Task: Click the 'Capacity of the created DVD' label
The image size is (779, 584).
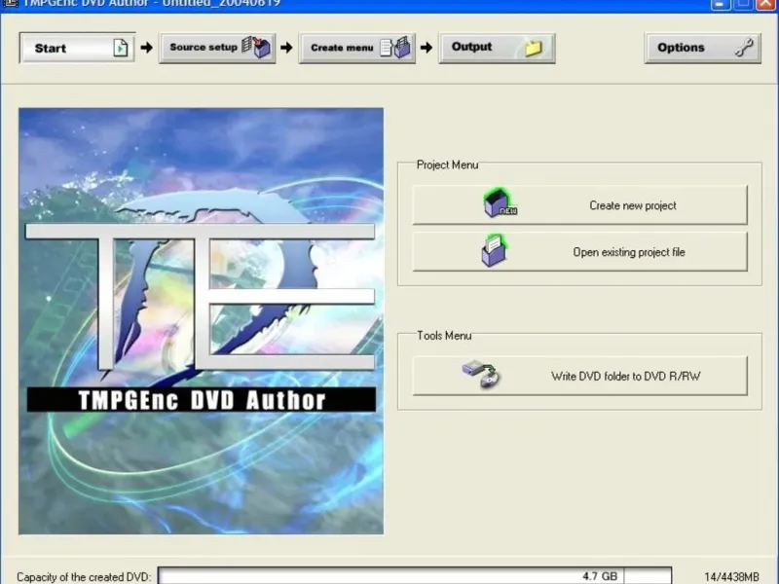Action: pyautogui.click(x=84, y=577)
